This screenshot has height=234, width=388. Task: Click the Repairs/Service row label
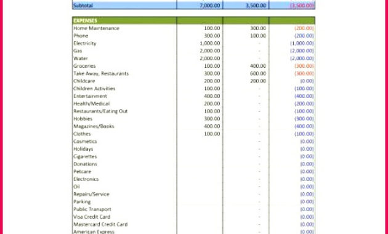[x=91, y=194]
